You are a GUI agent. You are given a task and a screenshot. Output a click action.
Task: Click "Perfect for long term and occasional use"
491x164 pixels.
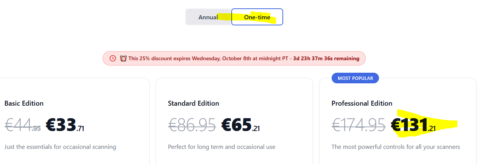pos(221,147)
